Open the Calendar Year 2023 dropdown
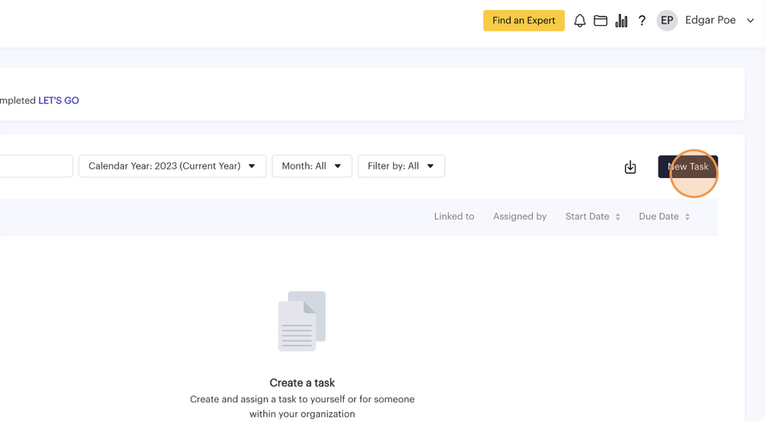This screenshot has height=424, width=766. (x=172, y=166)
